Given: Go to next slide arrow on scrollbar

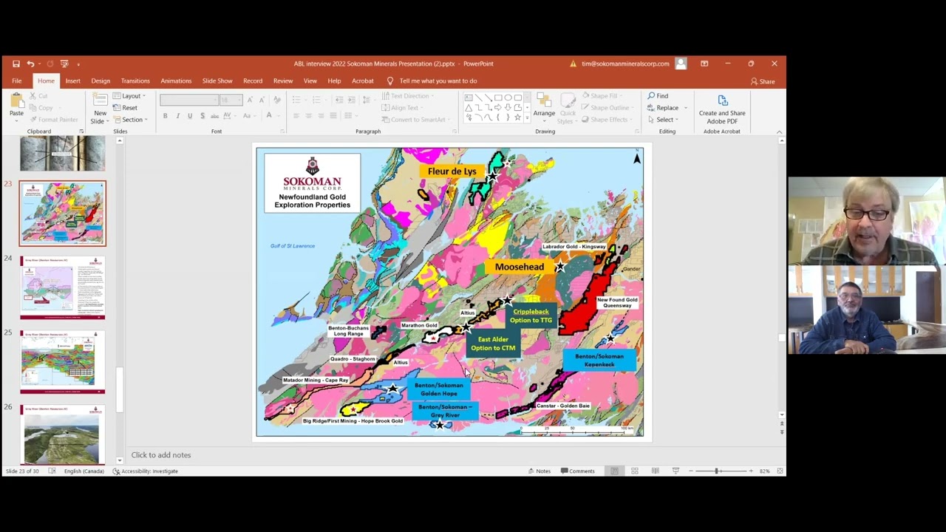Looking at the screenshot, I should [782, 431].
